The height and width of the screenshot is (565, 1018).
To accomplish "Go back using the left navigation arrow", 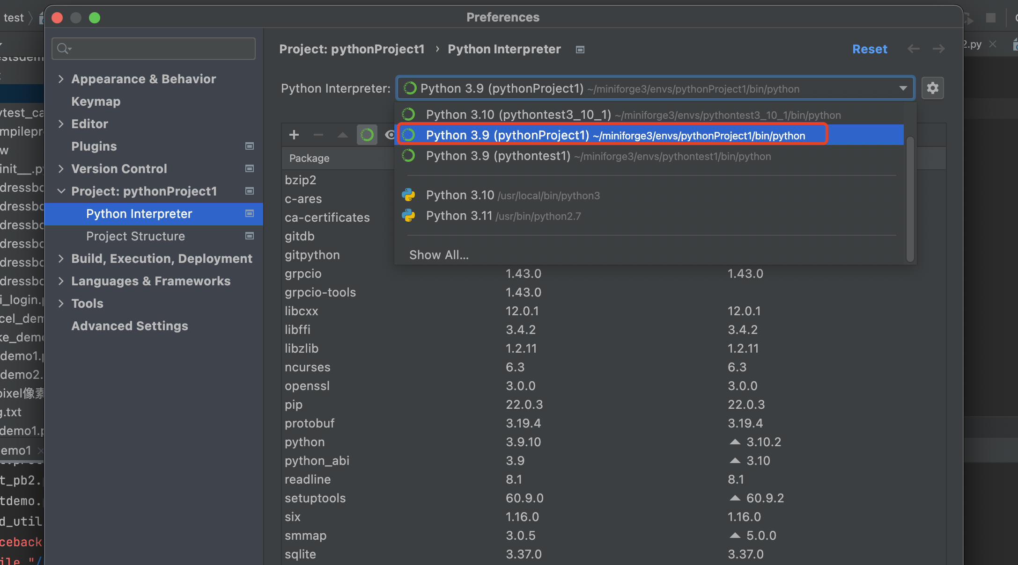I will click(x=913, y=49).
